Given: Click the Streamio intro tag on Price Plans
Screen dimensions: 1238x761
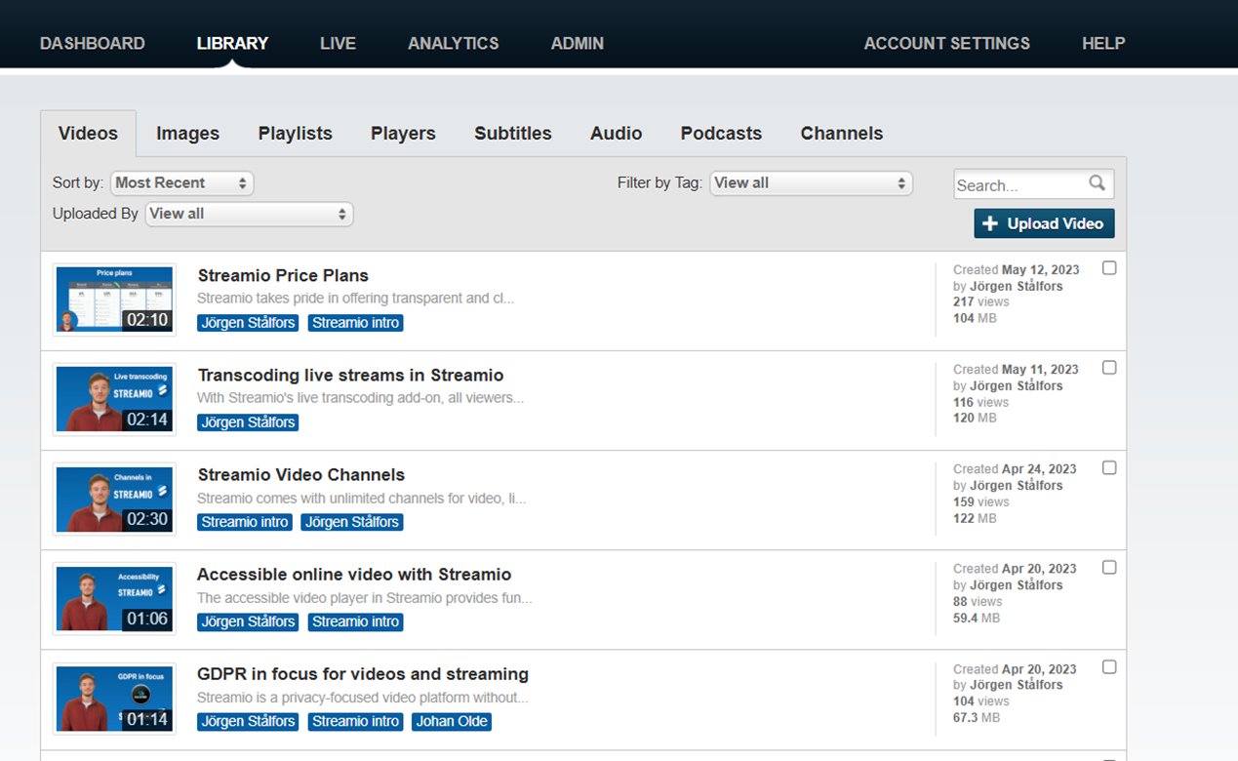Looking at the screenshot, I should tap(355, 323).
